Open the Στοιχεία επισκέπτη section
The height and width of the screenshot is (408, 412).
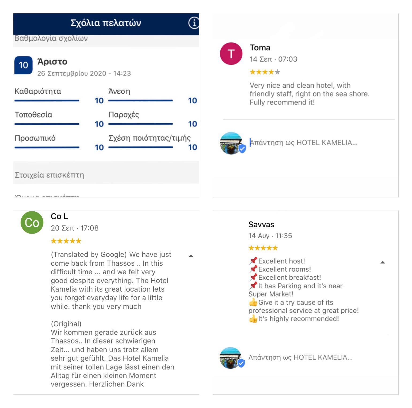(x=106, y=175)
